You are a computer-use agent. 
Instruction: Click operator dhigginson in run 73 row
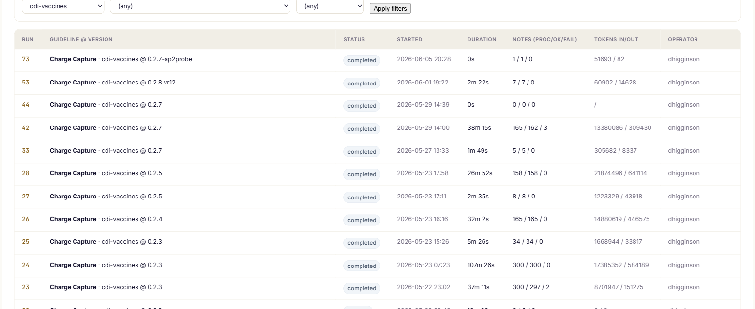click(684, 59)
